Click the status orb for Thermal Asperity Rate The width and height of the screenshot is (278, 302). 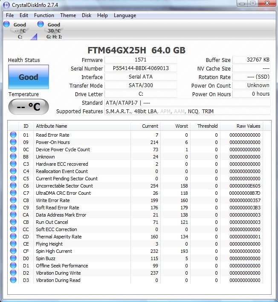13,236
